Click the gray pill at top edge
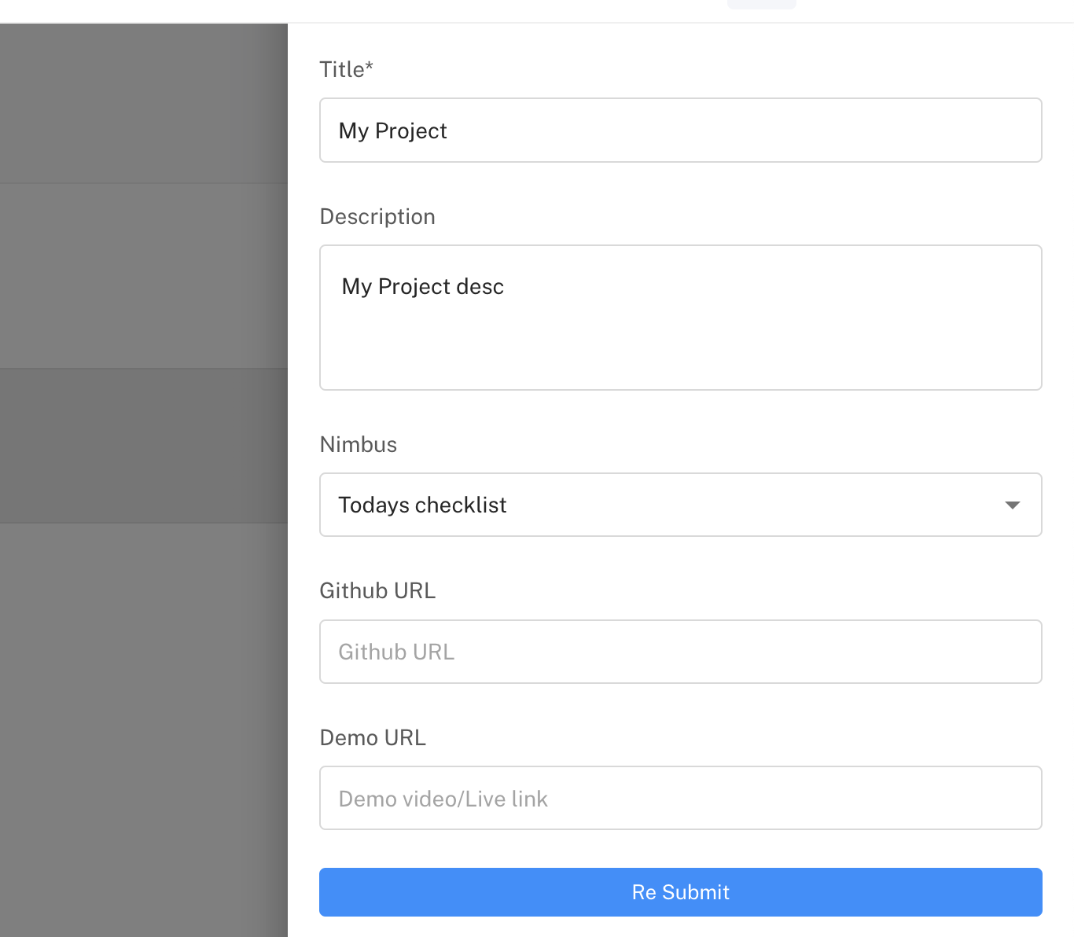This screenshot has height=937, width=1074. click(761, 4)
